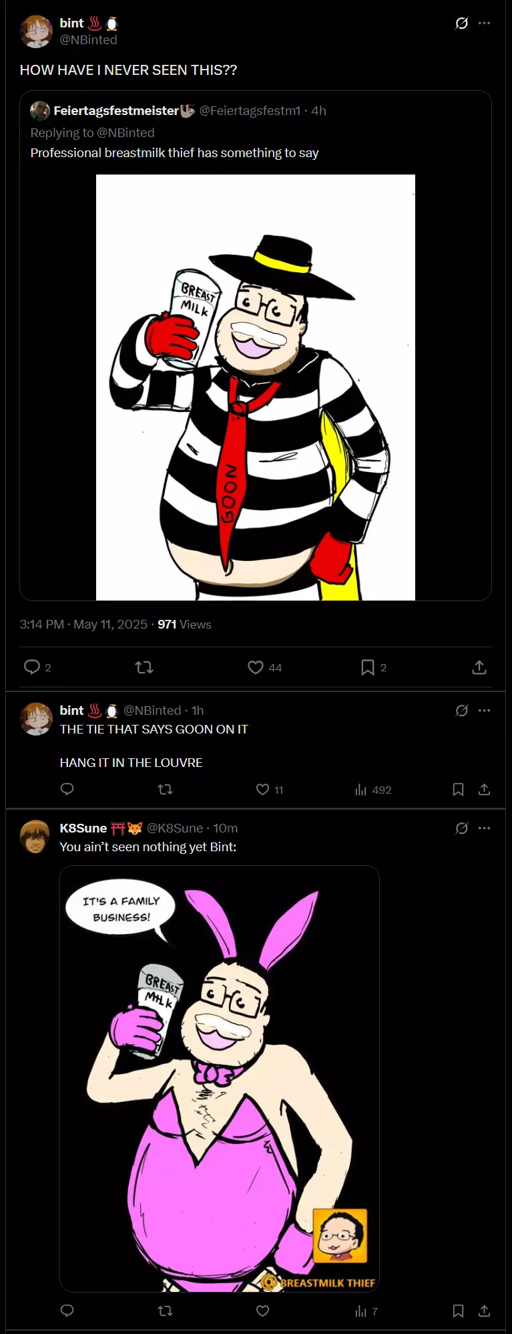512x1334 pixels.
Task: Share K8Sune's reply
Action: [485, 1311]
